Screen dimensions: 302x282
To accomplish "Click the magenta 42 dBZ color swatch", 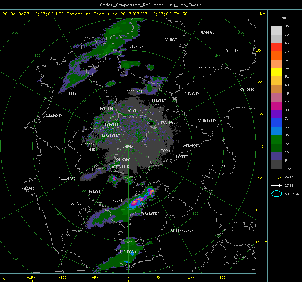I will (276, 106).
